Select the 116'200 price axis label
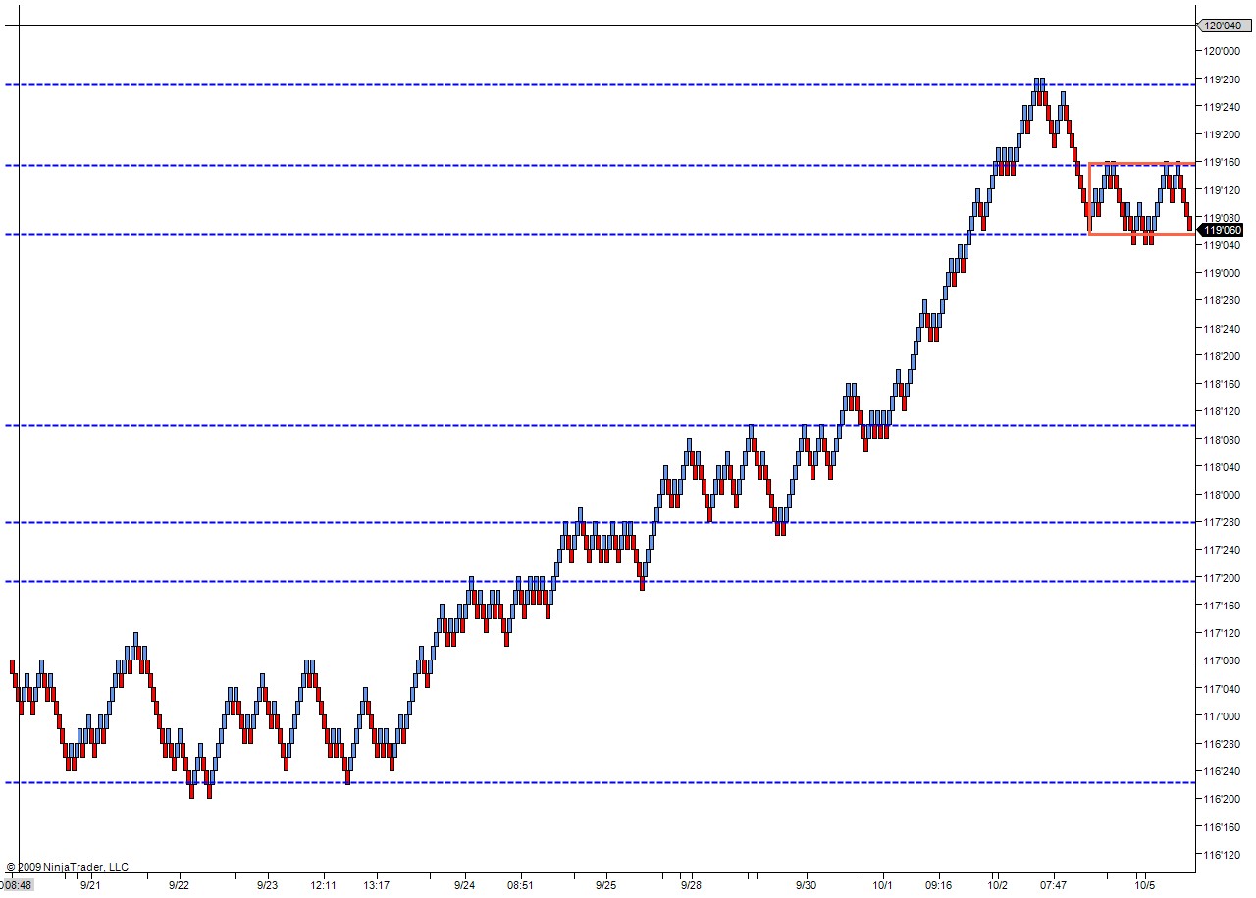1256x898 pixels. pos(1224,800)
